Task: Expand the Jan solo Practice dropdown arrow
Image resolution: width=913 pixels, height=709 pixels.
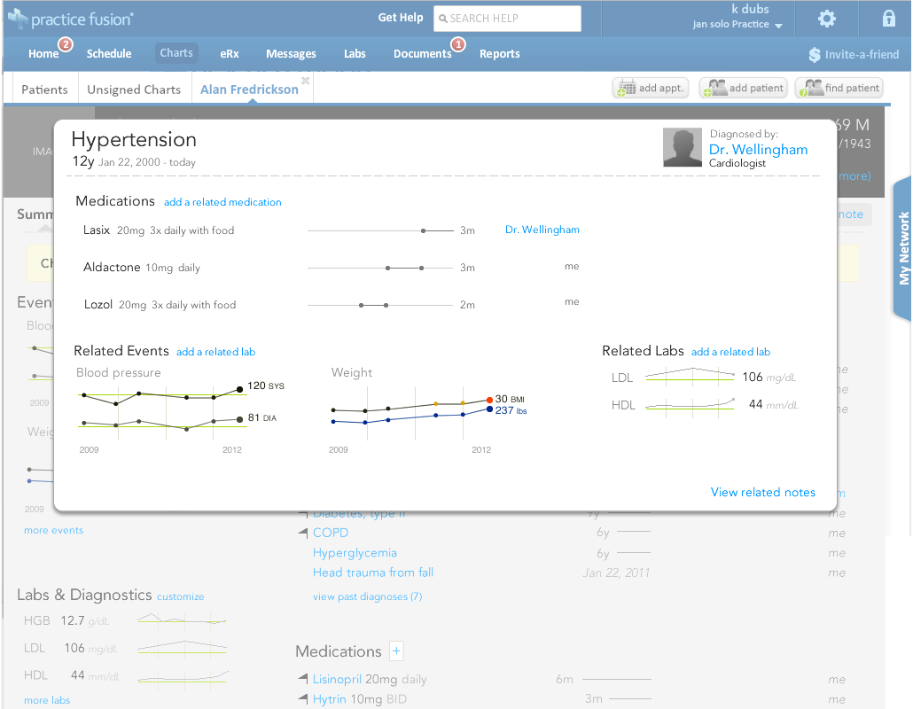Action: (x=778, y=26)
